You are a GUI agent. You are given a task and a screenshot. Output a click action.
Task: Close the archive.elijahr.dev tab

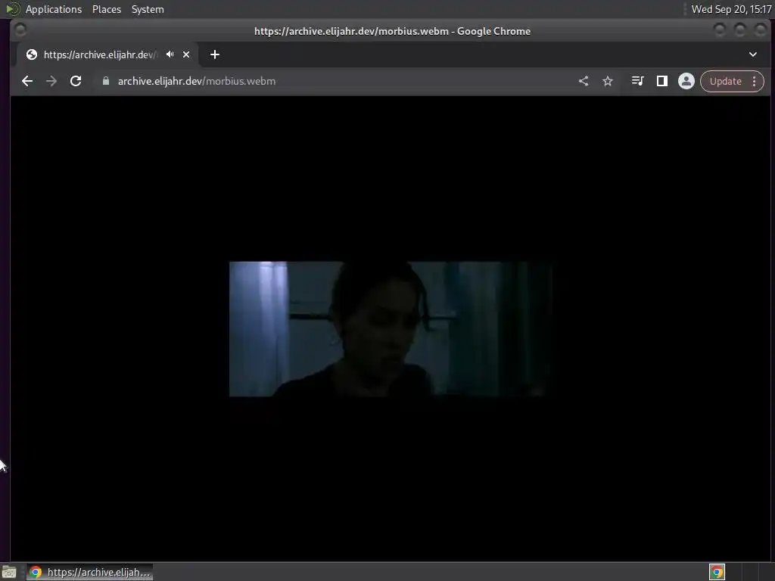coord(186,54)
